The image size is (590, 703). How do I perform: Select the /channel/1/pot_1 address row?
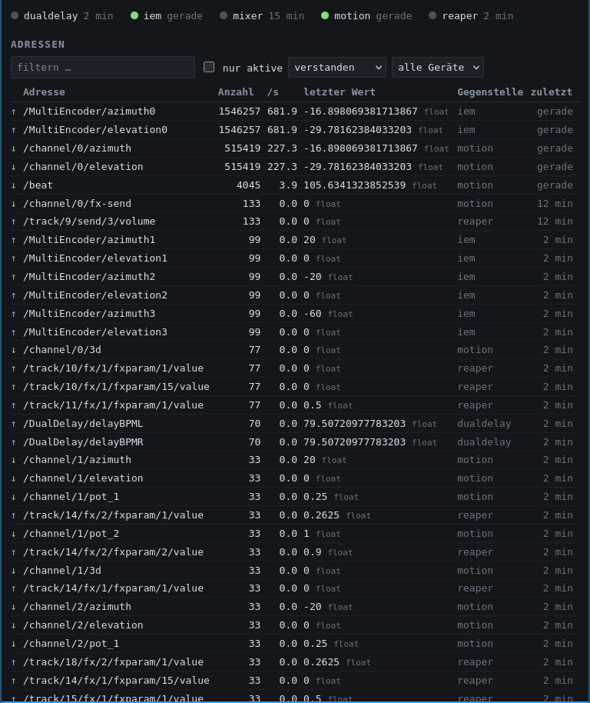(294, 497)
